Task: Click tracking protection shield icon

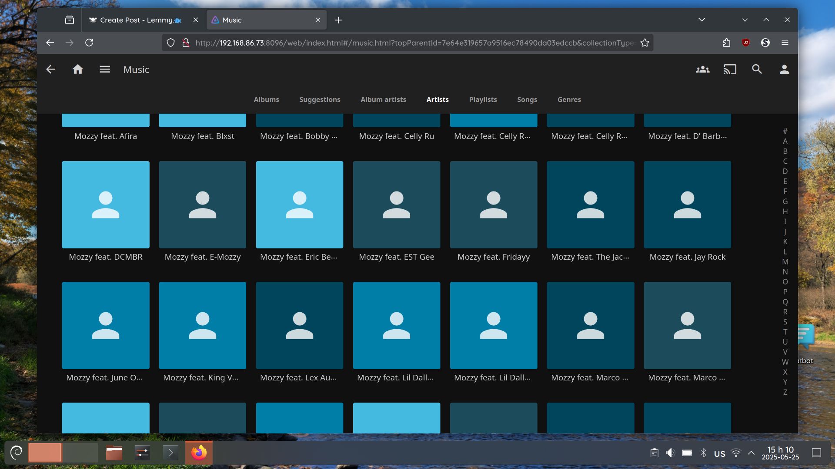Action: (171, 43)
